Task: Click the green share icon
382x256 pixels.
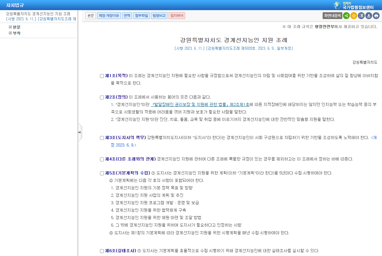Action: point(346,16)
